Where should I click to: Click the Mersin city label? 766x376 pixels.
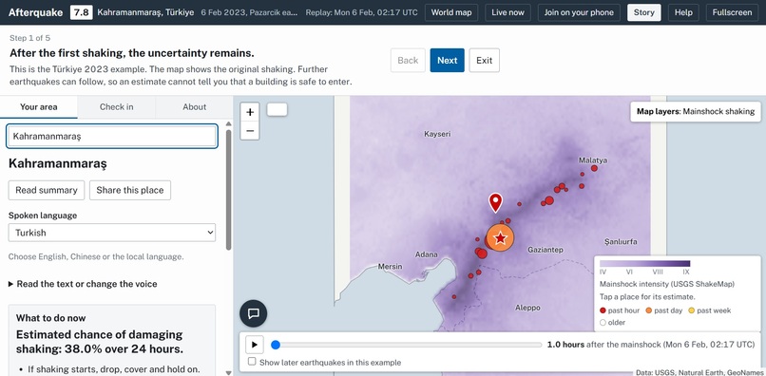[390, 267]
